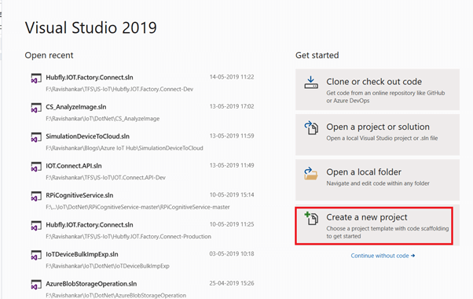The height and width of the screenshot is (299, 473).
Task: Choose Open a local folder
Action: pyautogui.click(x=377, y=180)
